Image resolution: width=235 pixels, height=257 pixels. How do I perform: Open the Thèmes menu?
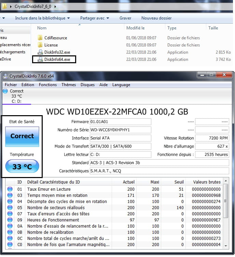pyautogui.click(x=69, y=85)
